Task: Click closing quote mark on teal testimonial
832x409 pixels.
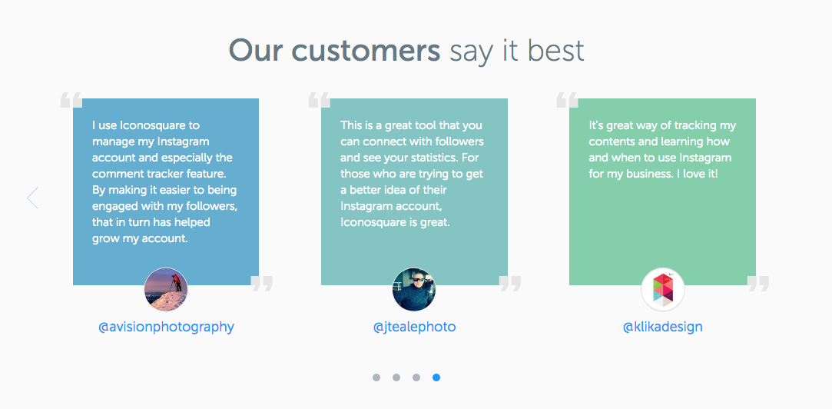Action: (510, 284)
